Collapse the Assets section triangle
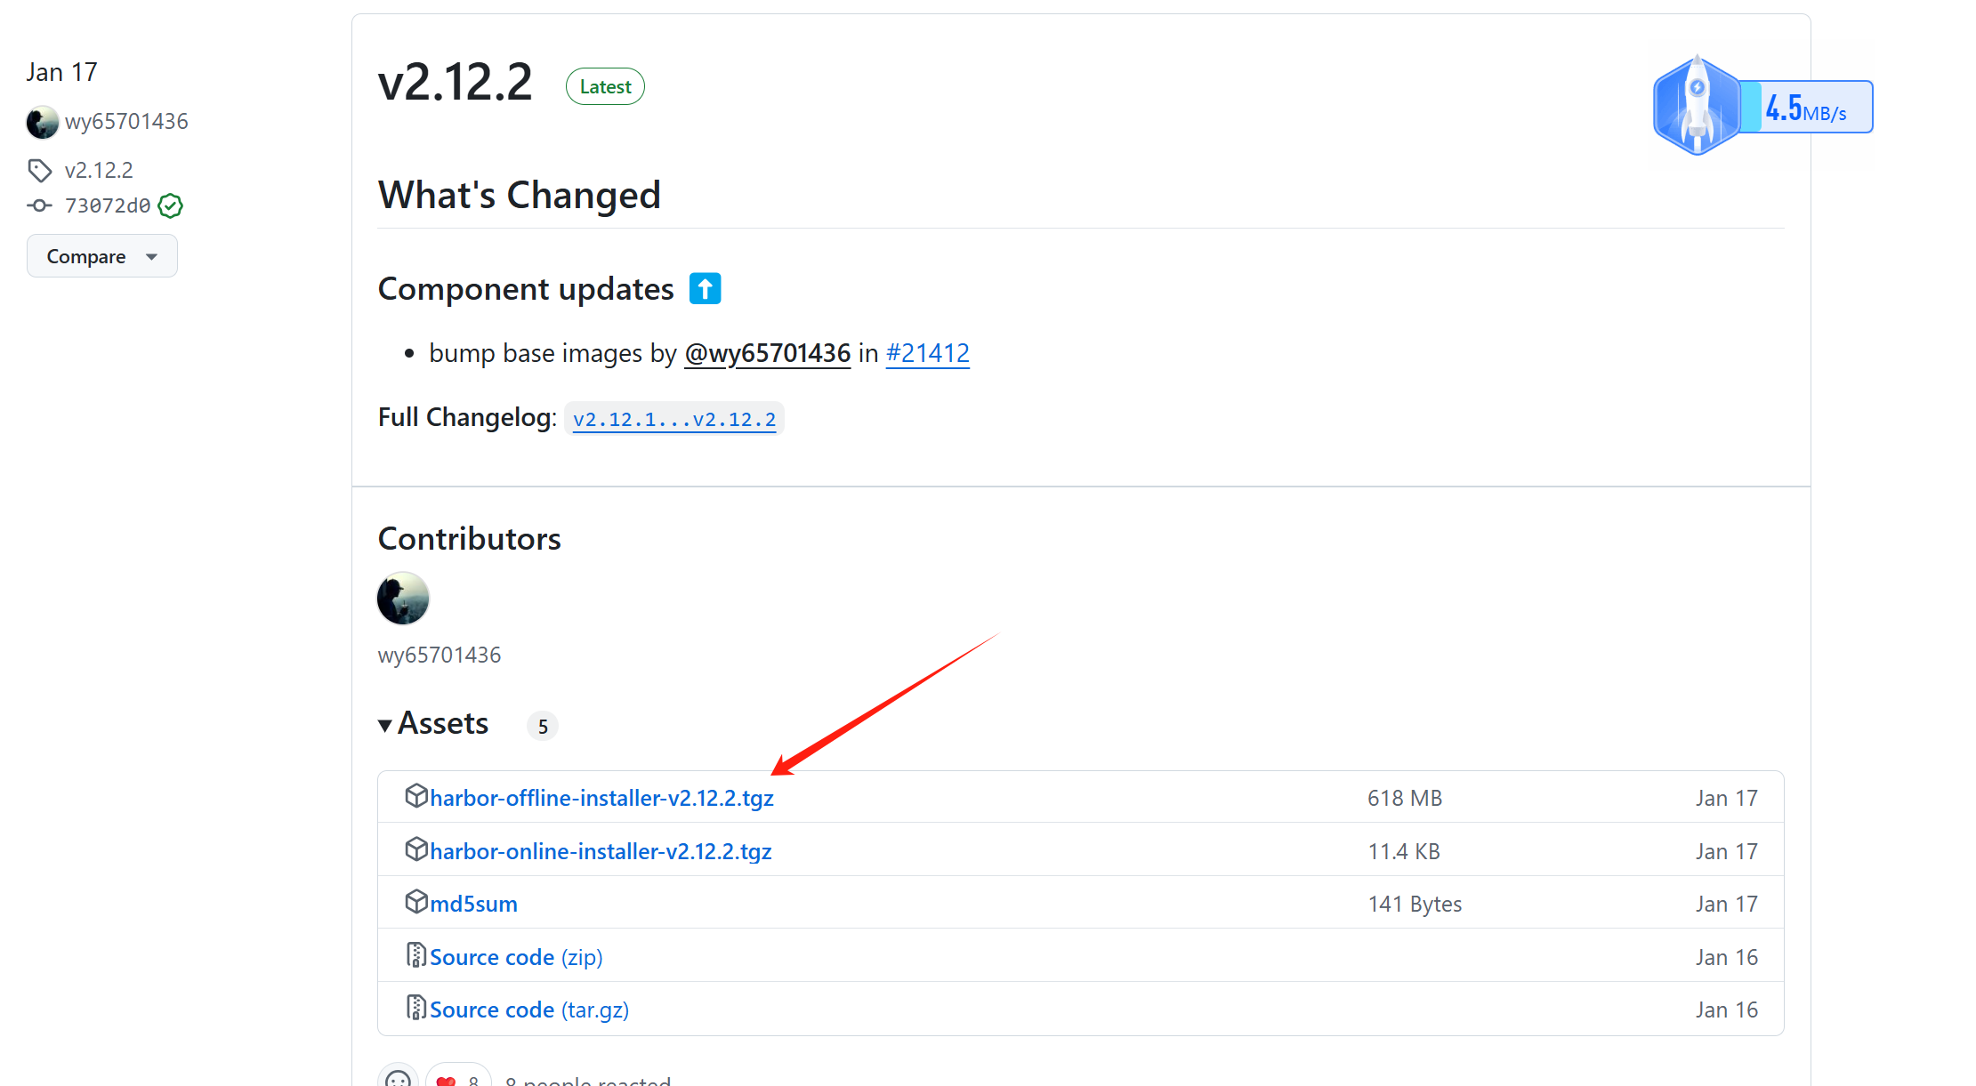The width and height of the screenshot is (1976, 1086). click(385, 725)
